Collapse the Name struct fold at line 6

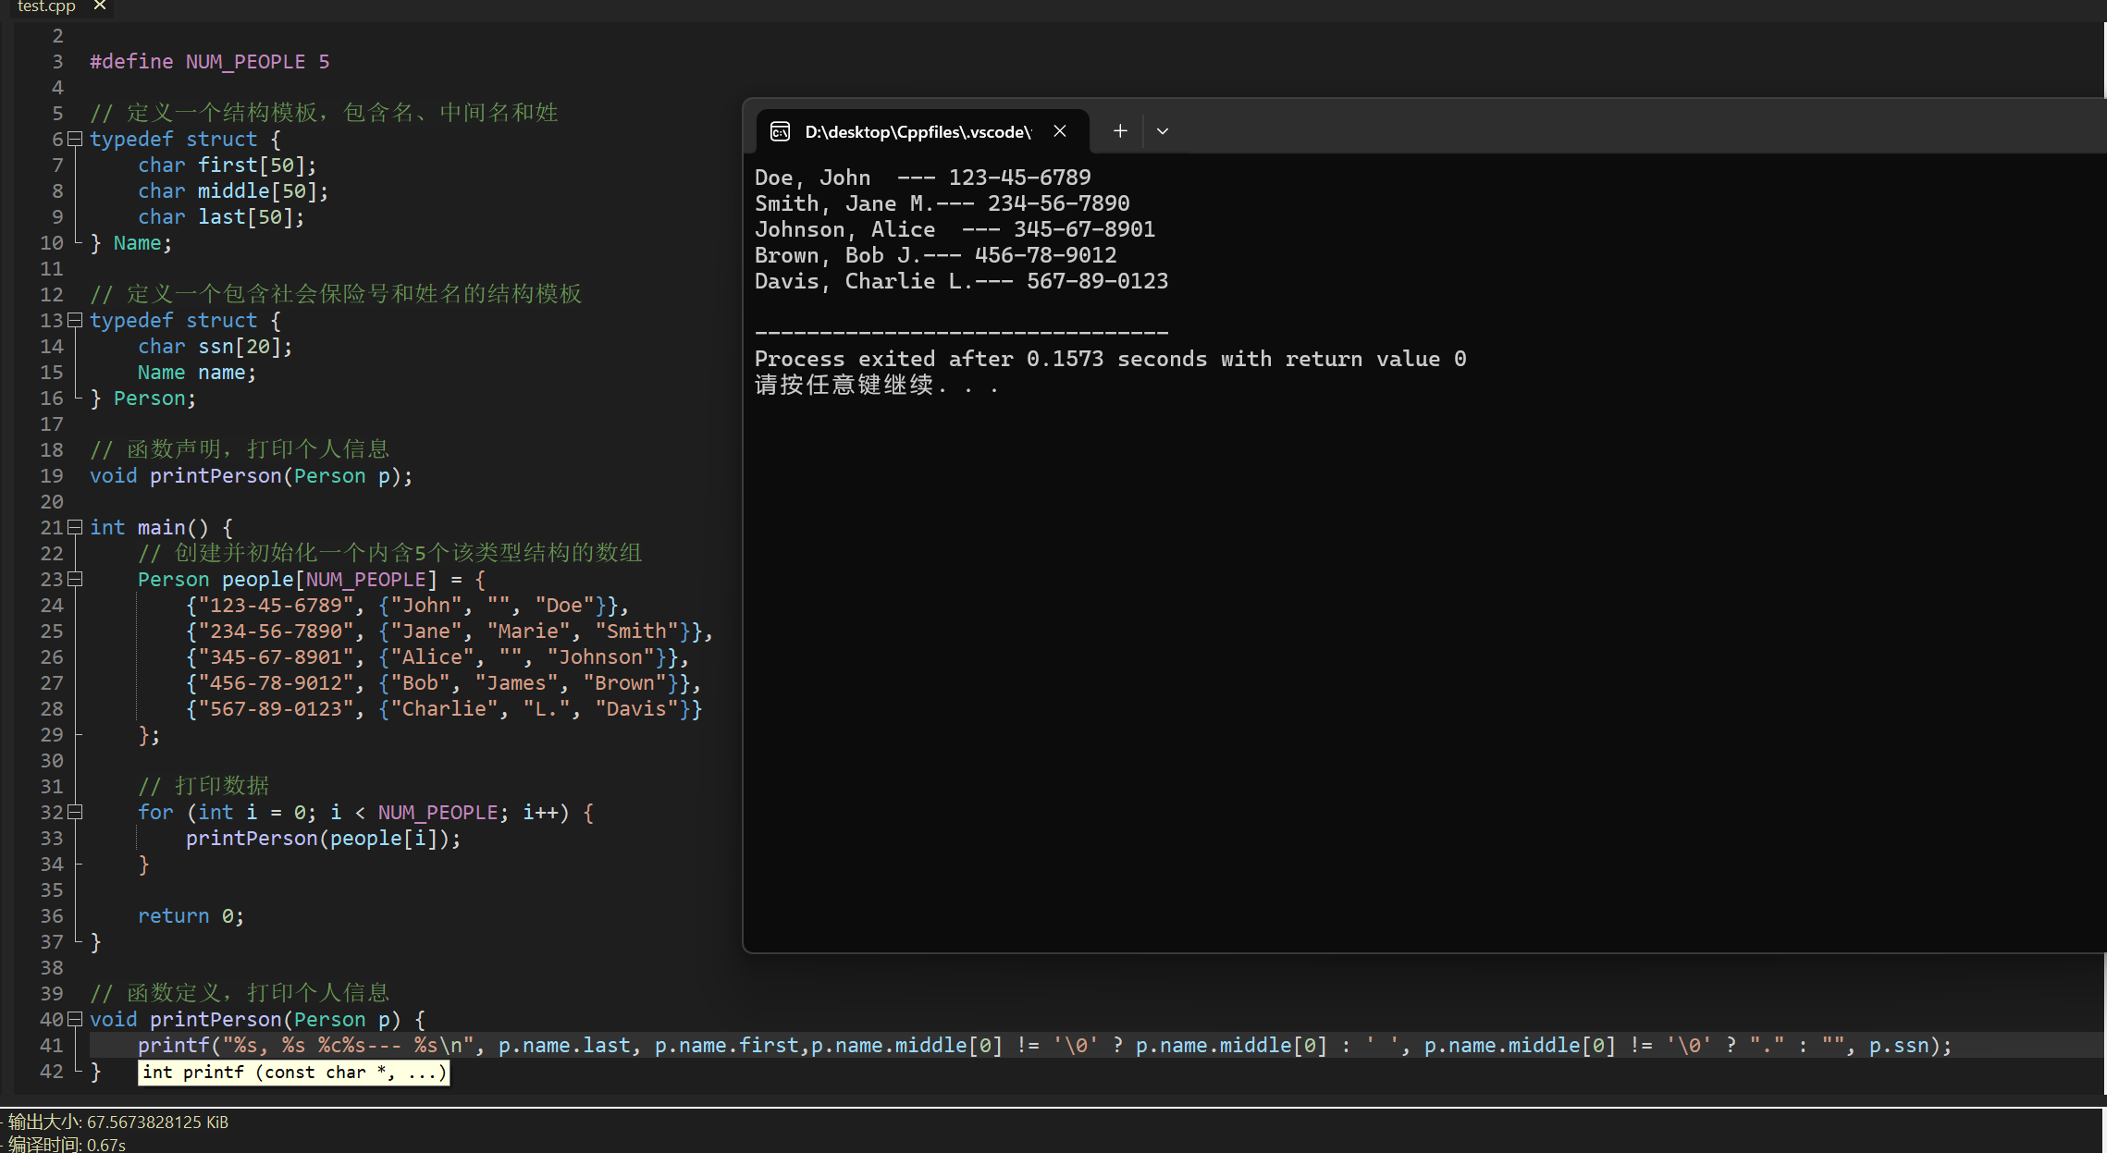(75, 139)
